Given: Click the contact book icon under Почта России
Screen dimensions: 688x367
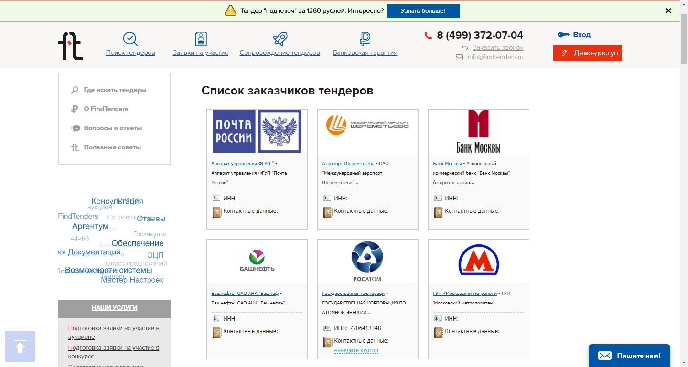Looking at the screenshot, I should pos(217,212).
